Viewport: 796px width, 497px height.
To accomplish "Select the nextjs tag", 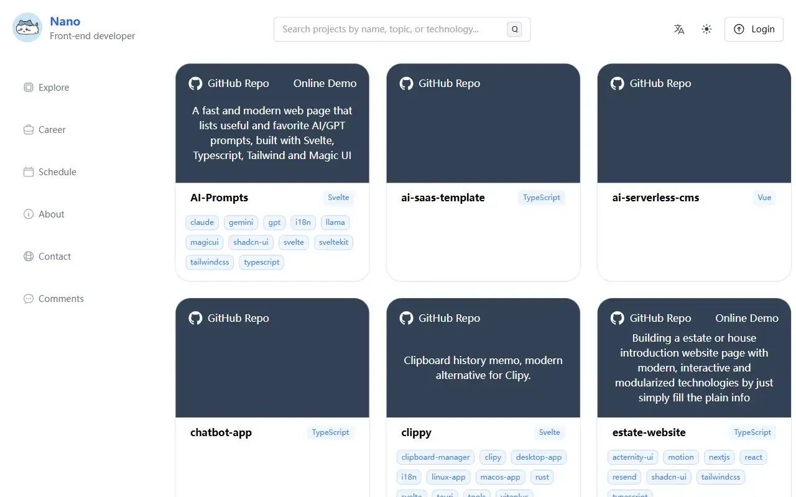I will click(720, 457).
